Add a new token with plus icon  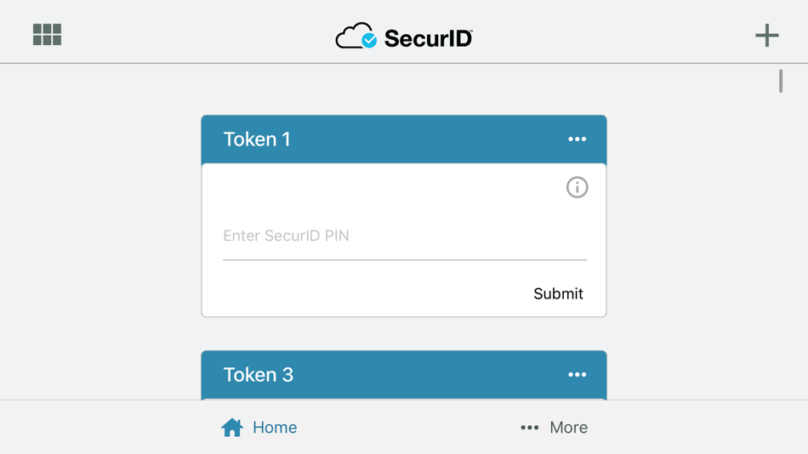click(x=766, y=35)
